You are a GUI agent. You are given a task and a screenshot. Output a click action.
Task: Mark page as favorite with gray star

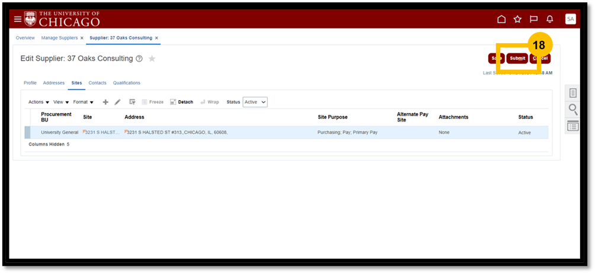click(x=152, y=59)
